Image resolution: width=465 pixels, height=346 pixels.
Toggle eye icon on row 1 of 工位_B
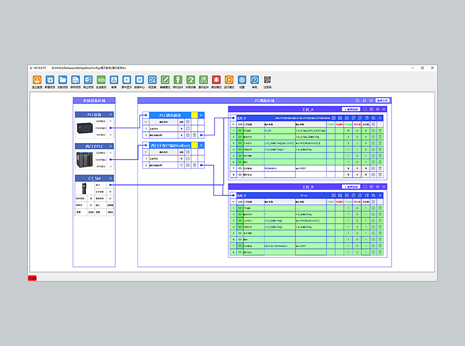[x=240, y=208]
